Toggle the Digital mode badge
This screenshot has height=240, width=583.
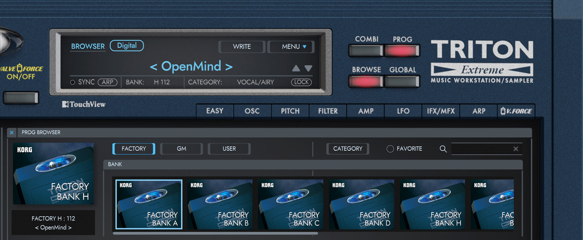[x=127, y=46]
